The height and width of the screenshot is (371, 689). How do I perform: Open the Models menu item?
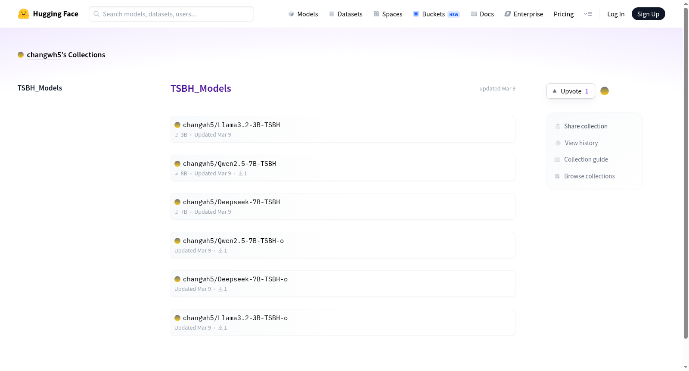coord(303,14)
